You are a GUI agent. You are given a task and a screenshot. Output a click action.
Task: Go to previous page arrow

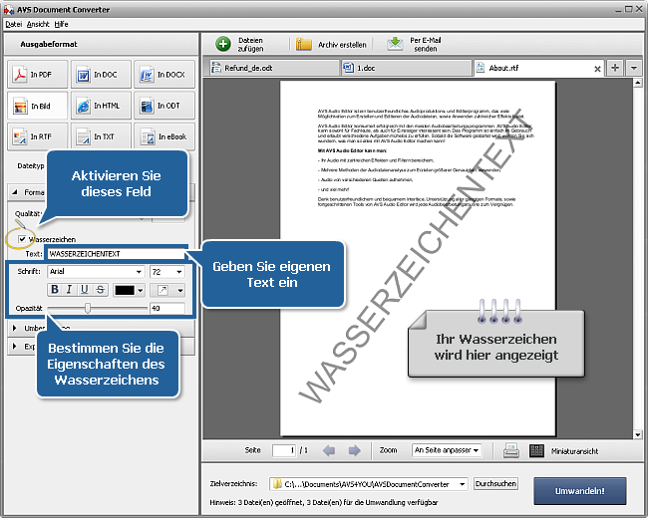329,450
